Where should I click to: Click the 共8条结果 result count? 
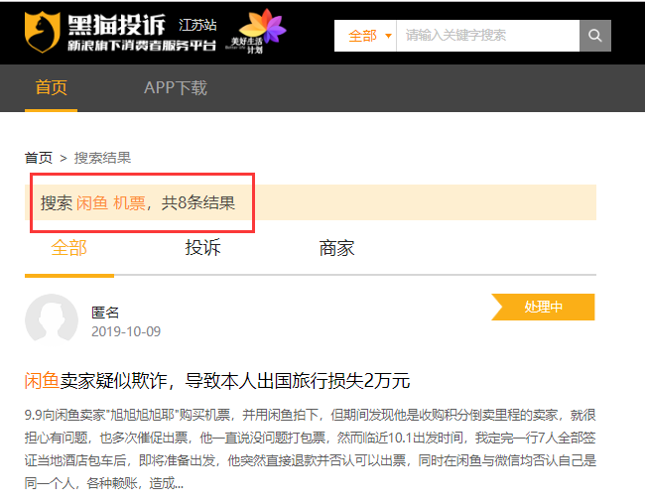pyautogui.click(x=198, y=202)
